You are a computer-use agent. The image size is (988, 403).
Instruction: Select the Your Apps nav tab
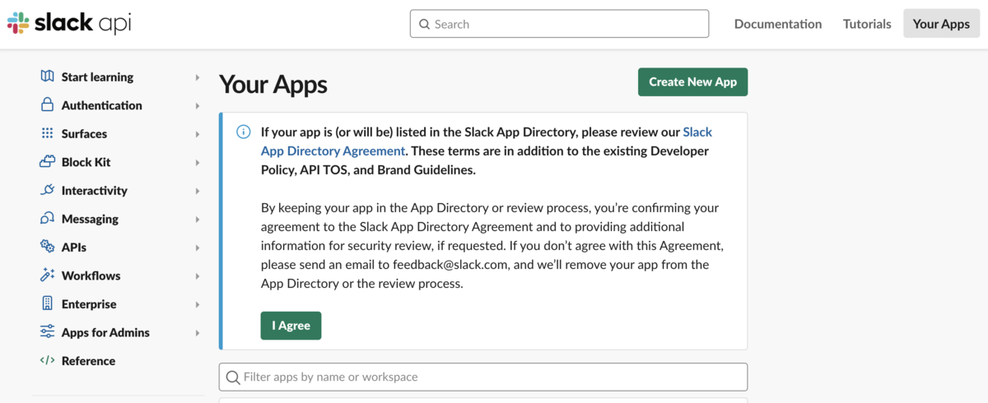(941, 24)
